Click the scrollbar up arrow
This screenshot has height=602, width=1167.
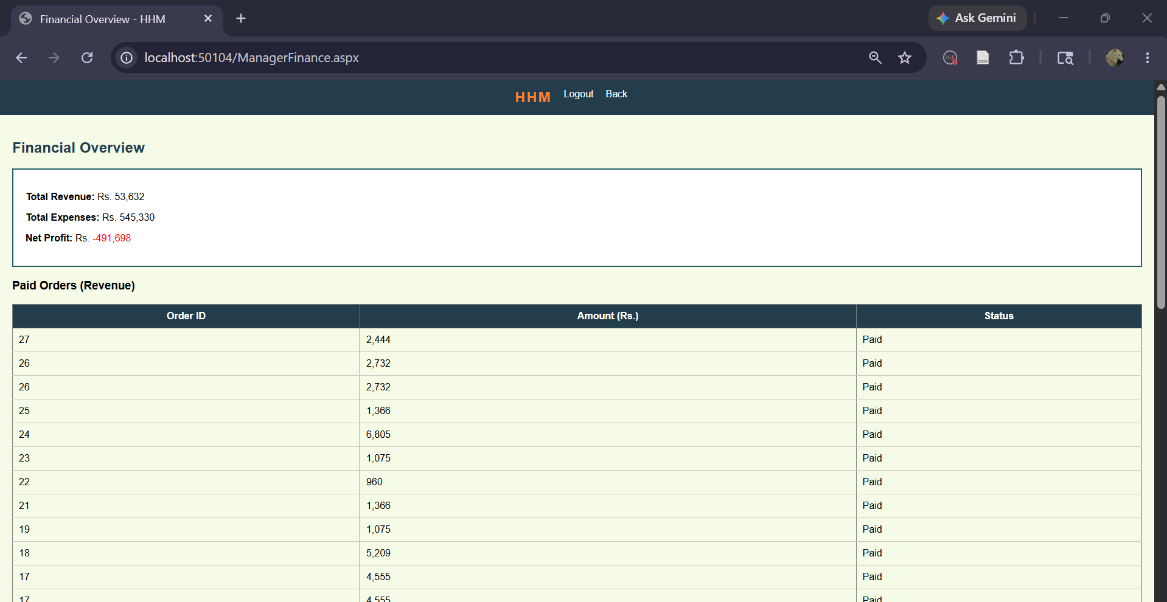[1161, 86]
